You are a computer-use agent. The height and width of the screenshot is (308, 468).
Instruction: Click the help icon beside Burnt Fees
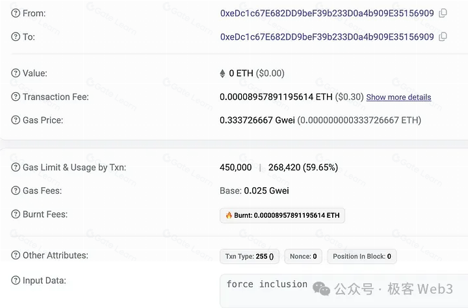[16, 214]
